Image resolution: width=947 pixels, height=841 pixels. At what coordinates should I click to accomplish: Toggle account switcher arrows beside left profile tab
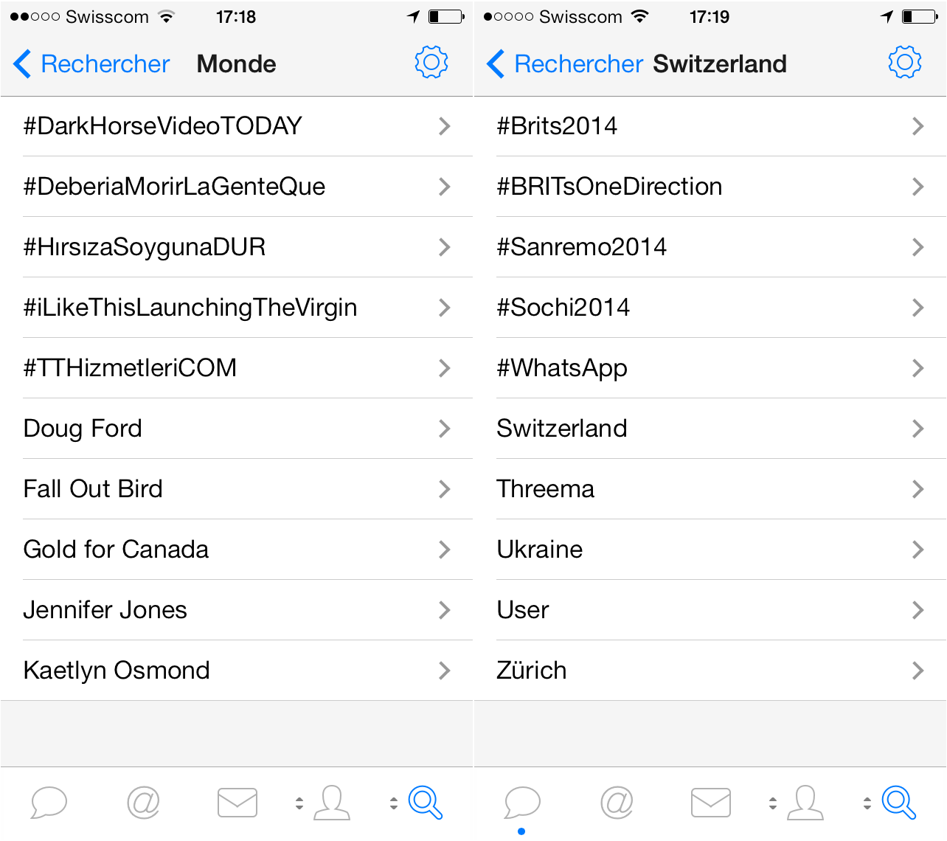(299, 803)
